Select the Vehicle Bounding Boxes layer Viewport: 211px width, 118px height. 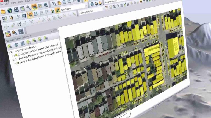click(41, 57)
